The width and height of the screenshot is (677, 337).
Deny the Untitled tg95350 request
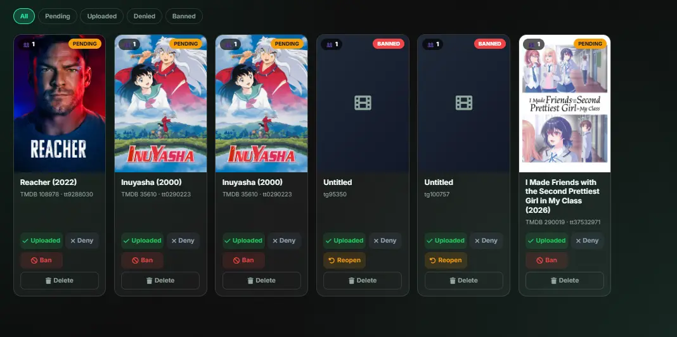pyautogui.click(x=385, y=241)
